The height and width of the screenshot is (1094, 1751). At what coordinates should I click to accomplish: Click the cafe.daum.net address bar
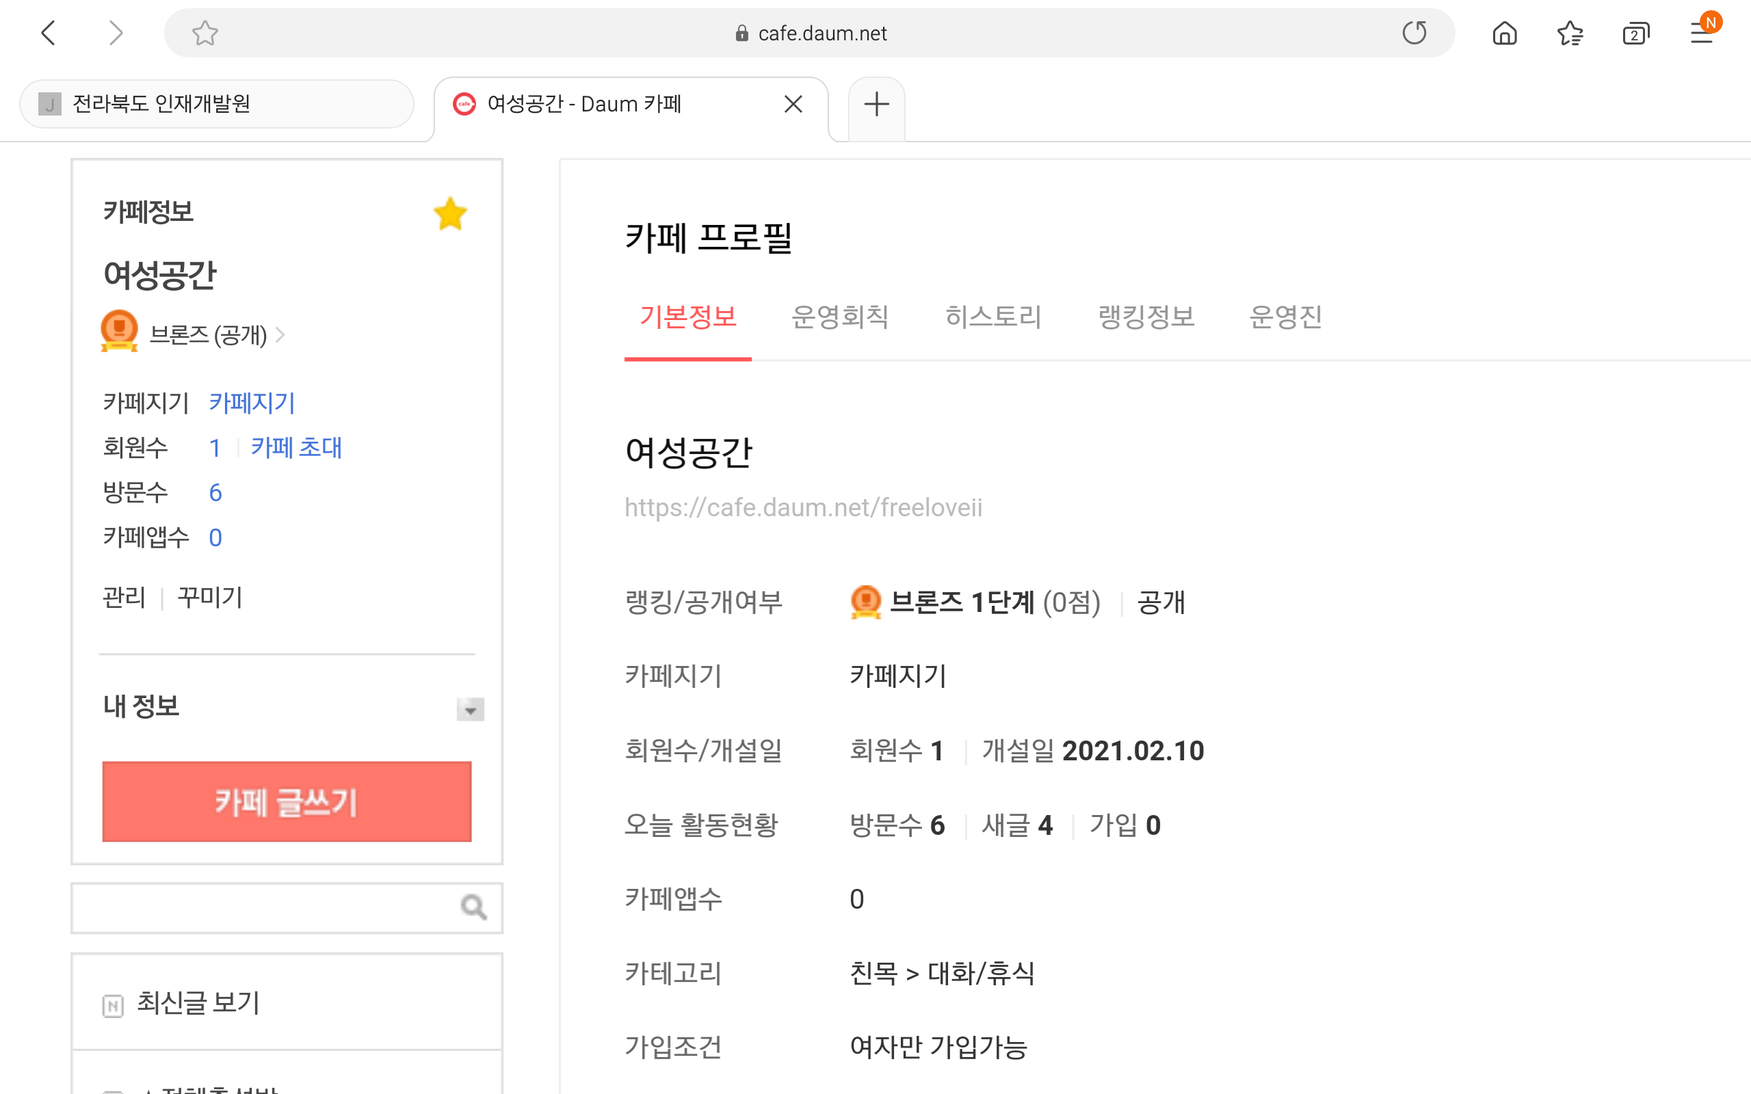(x=809, y=34)
